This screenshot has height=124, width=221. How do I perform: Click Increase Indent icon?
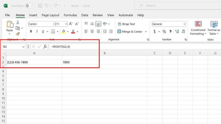111,31
